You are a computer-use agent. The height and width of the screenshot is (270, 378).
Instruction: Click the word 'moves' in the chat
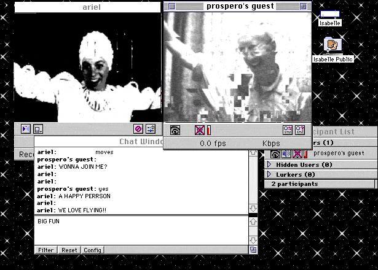104,152
